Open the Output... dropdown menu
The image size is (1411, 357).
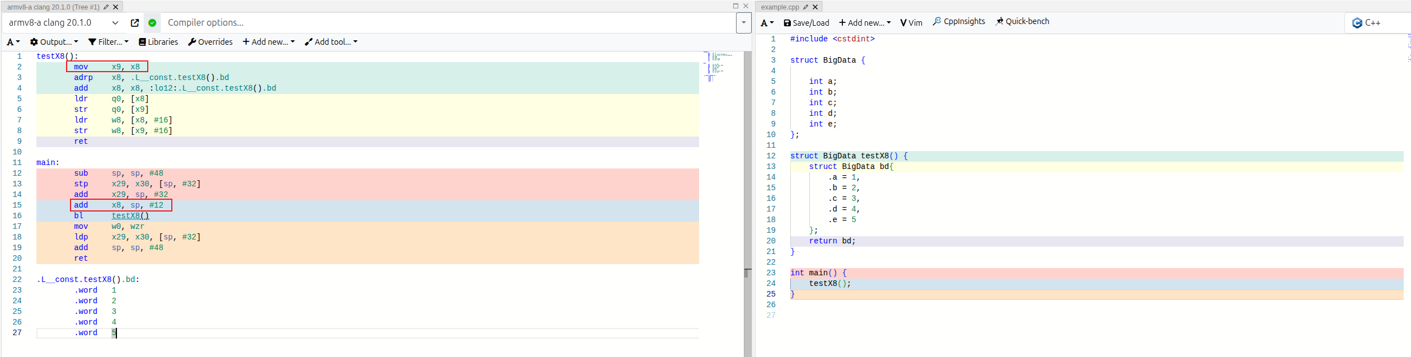pos(54,42)
